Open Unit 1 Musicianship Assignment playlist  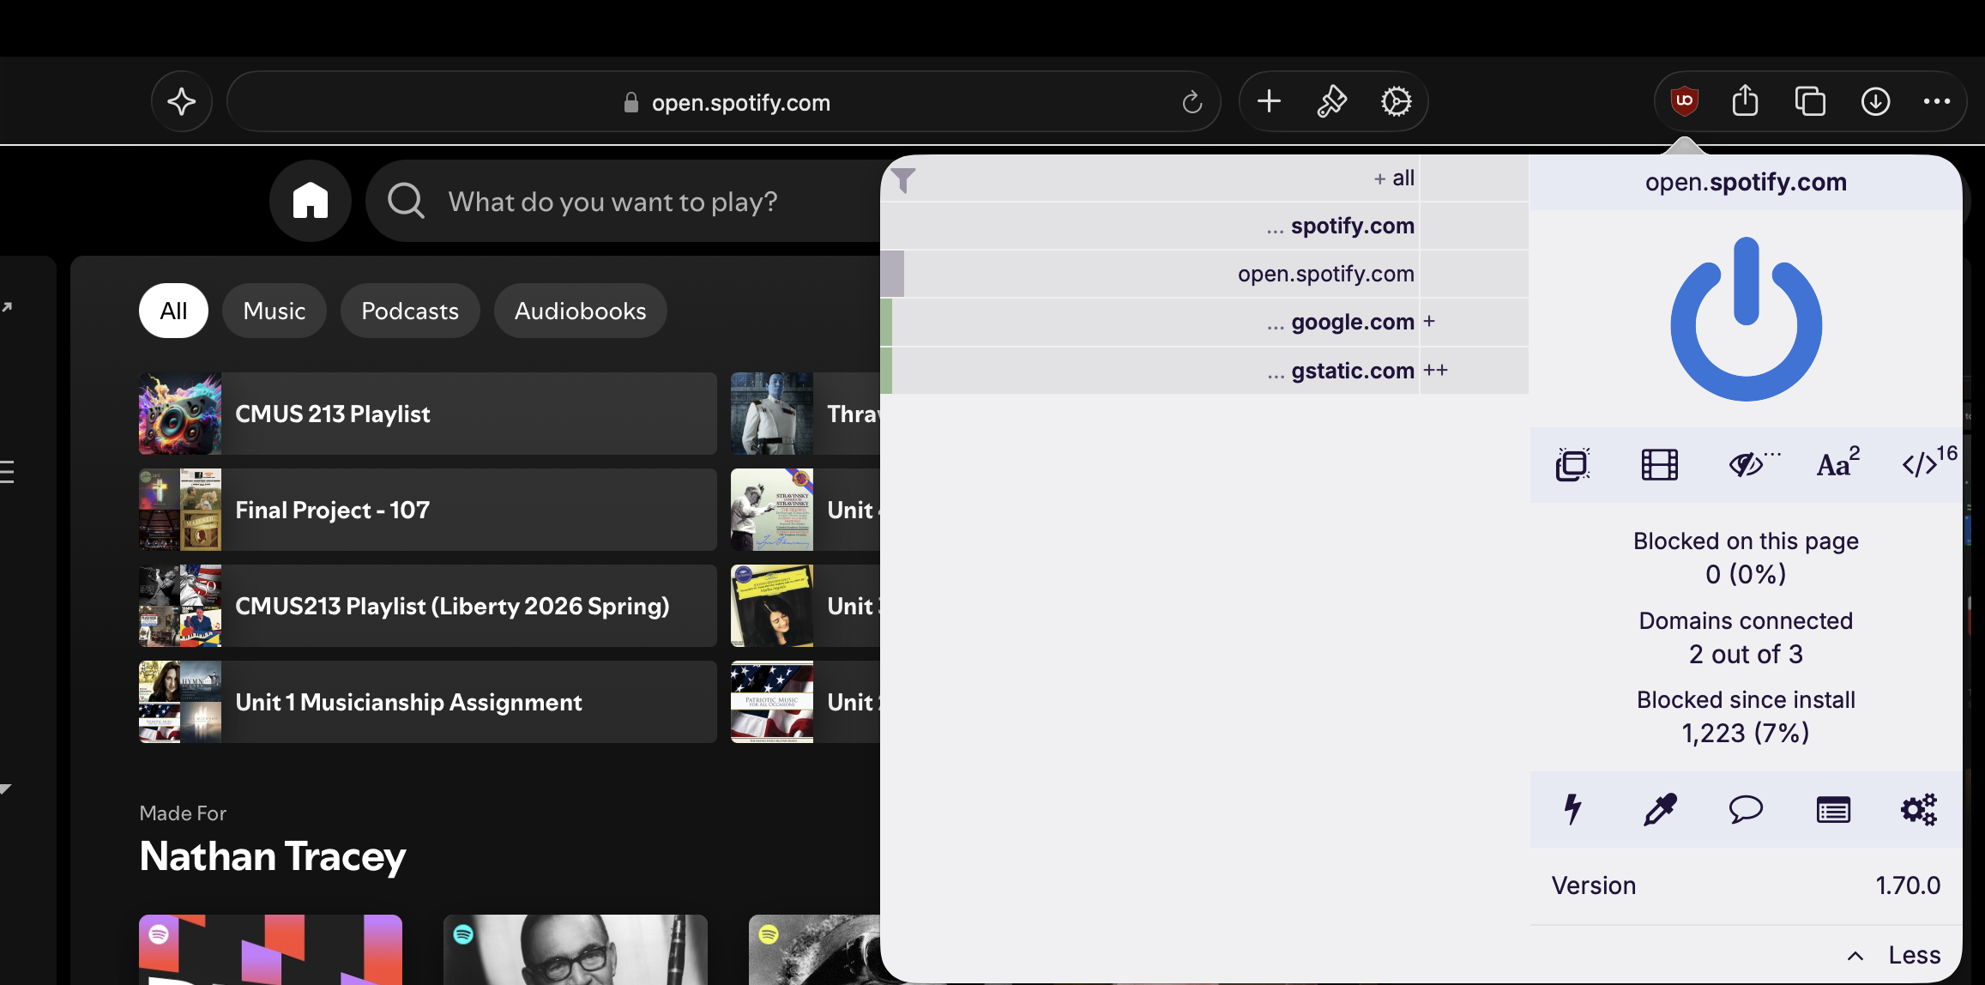(427, 702)
